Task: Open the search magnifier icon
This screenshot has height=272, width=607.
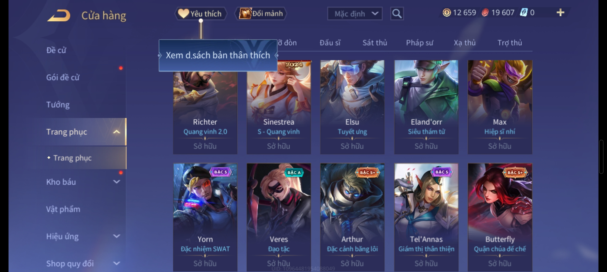Action: click(x=397, y=14)
